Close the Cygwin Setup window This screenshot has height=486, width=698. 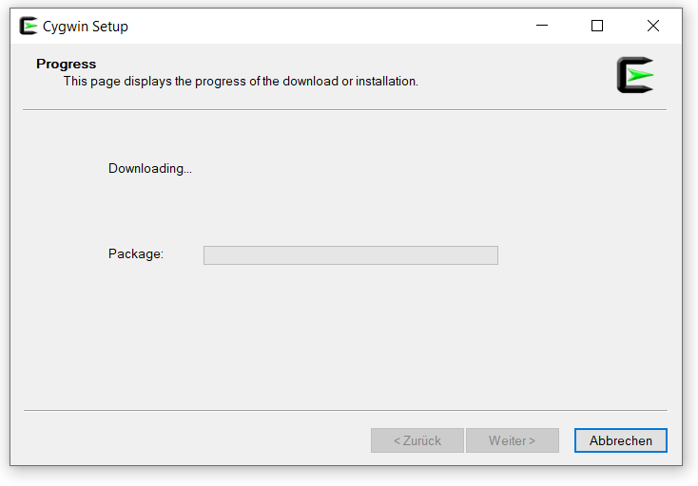pyautogui.click(x=653, y=27)
